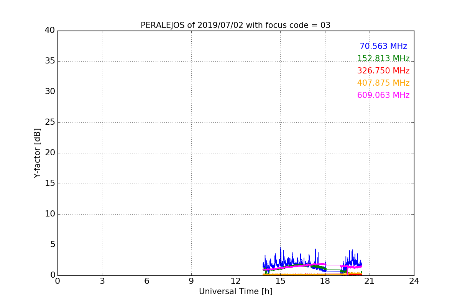Select the 407.875 MHz legend label
This screenshot has height=306, width=460.
(x=383, y=83)
